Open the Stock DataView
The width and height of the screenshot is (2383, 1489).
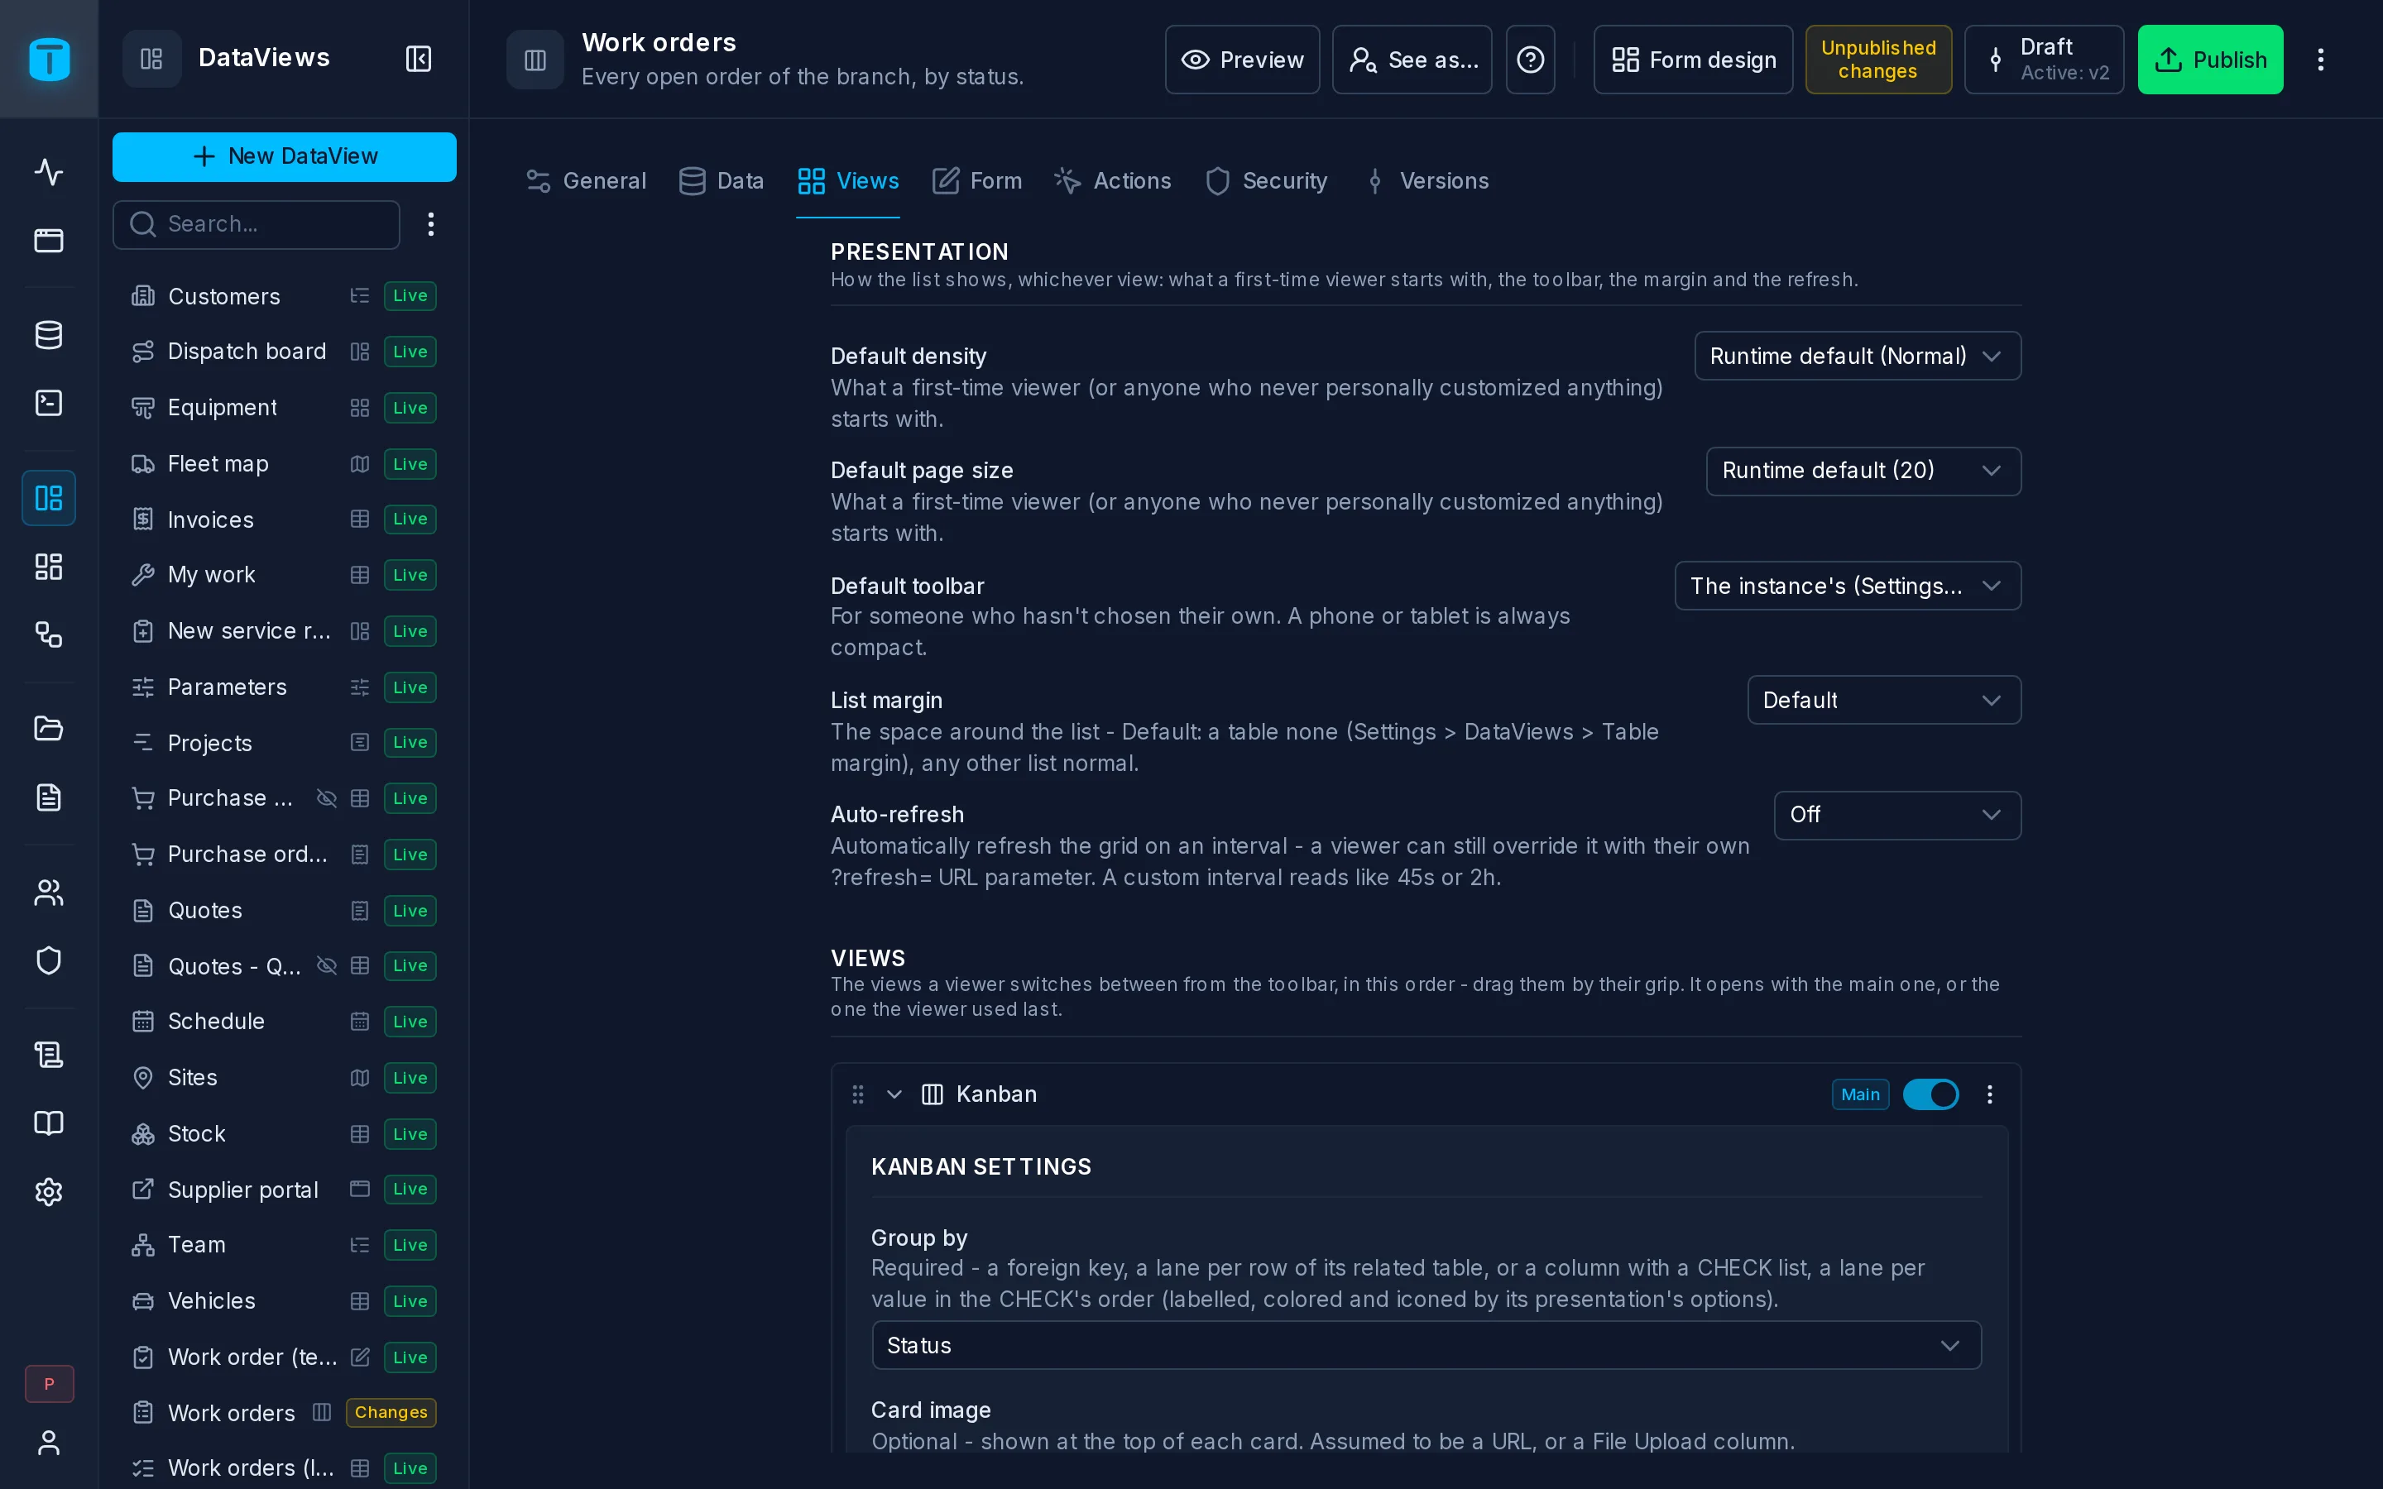coord(284,1133)
